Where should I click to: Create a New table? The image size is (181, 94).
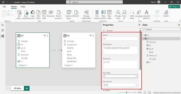tap(109, 14)
